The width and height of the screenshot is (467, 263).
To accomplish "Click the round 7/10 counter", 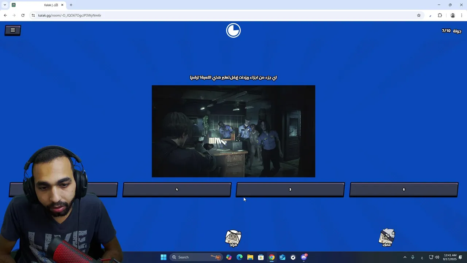I will (x=451, y=31).
